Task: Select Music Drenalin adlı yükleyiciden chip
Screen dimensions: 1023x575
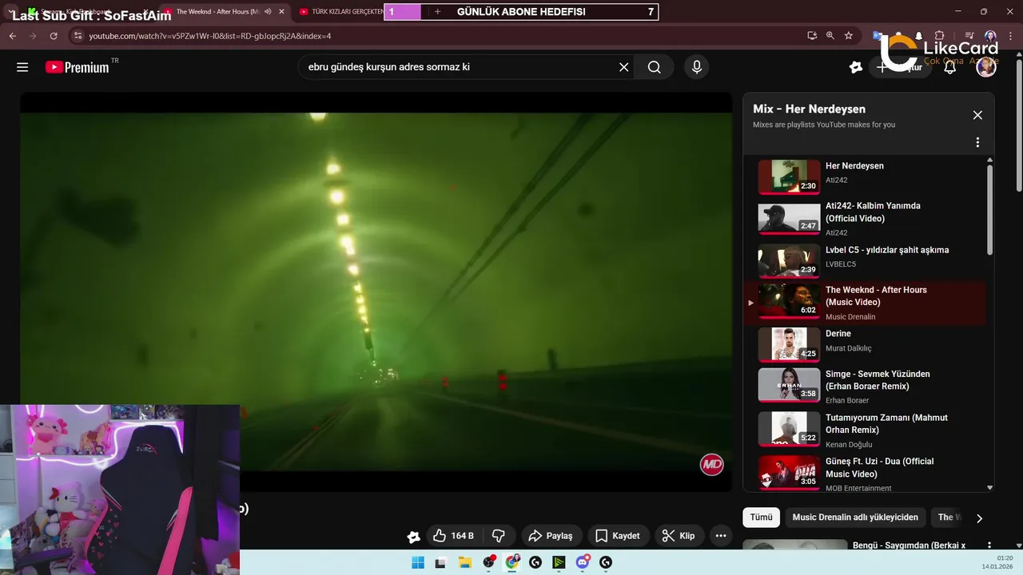Action: 855,517
